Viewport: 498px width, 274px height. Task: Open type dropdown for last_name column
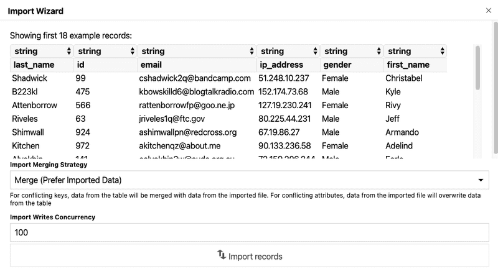(x=41, y=51)
